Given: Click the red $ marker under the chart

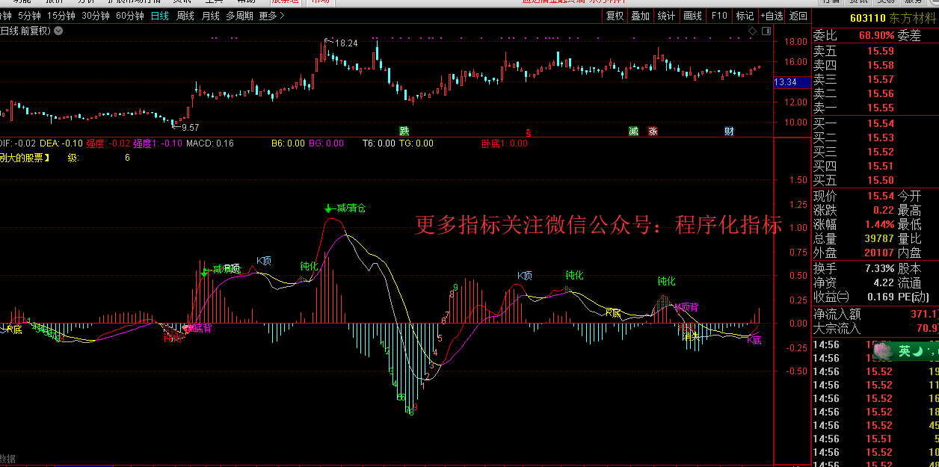Looking at the screenshot, I should pos(529,132).
